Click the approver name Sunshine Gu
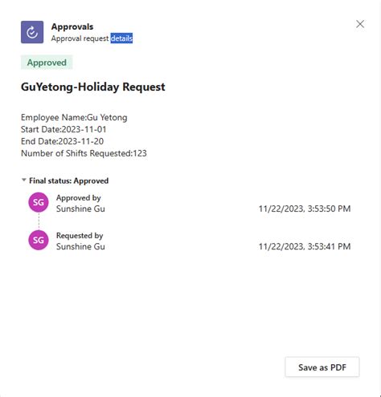The width and height of the screenshot is (381, 397). point(80,209)
